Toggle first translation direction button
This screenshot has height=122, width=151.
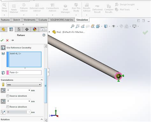[x=3, y=91]
